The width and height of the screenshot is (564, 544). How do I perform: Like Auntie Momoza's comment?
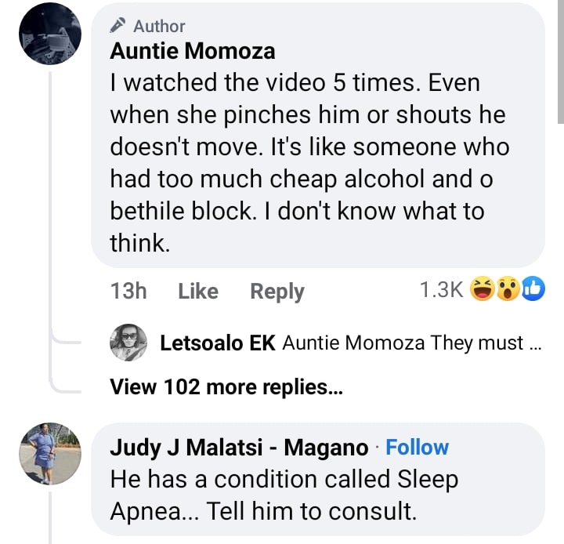[x=197, y=291]
